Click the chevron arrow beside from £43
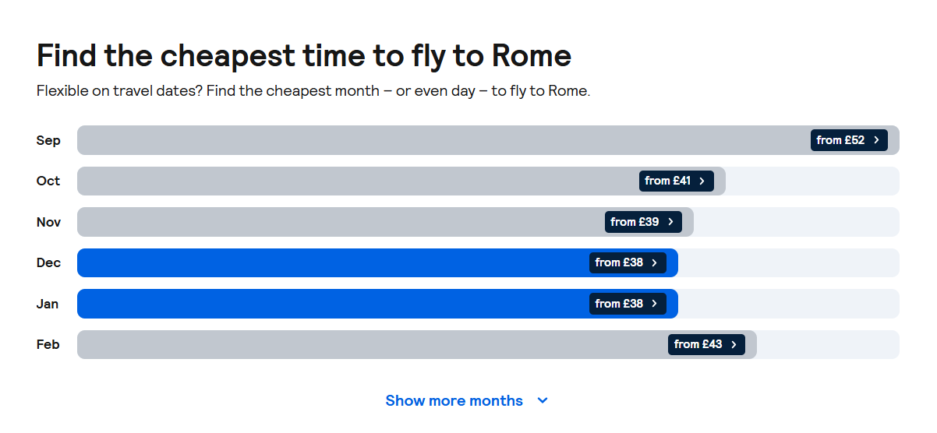Viewport: 937px width, 433px height. 734,344
